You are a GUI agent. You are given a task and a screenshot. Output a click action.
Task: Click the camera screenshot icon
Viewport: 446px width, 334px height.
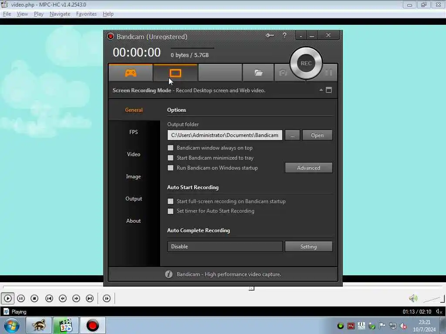click(x=283, y=73)
